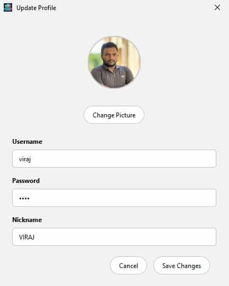This screenshot has width=229, height=286.
Task: Click the empty right side of Username field
Action: coord(164,159)
